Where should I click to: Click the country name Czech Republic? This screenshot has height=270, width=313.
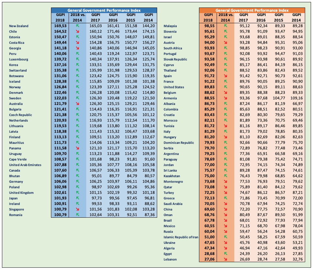click(21, 115)
